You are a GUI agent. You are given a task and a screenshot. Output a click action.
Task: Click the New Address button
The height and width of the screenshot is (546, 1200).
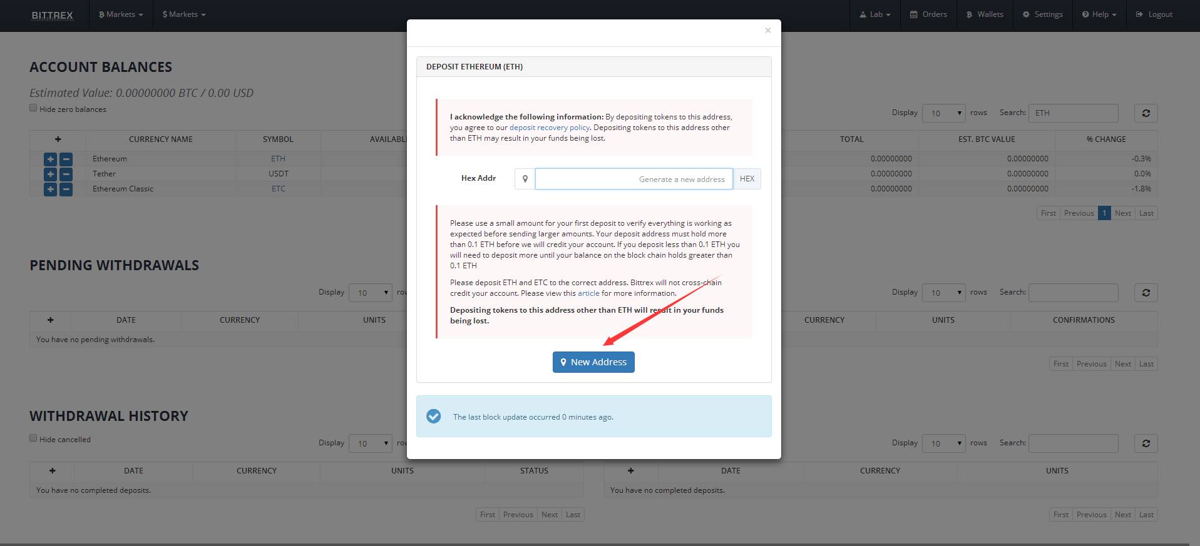point(593,362)
